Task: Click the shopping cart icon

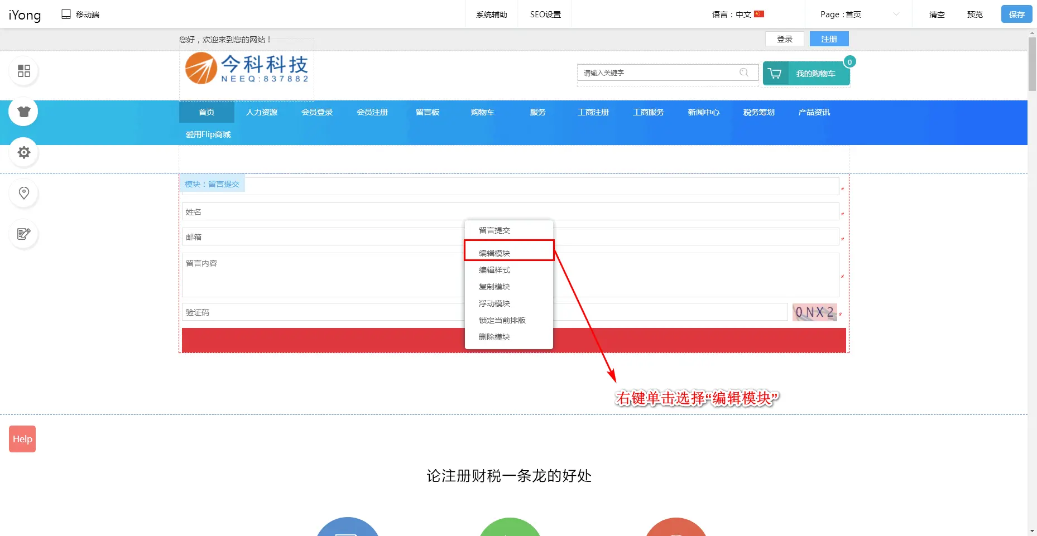Action: (775, 74)
